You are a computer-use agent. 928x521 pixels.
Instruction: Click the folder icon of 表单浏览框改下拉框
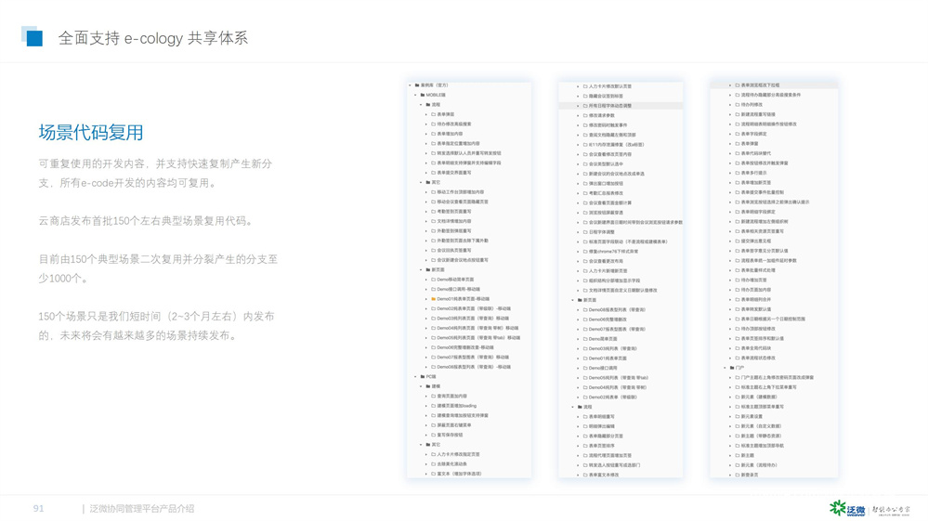point(738,85)
